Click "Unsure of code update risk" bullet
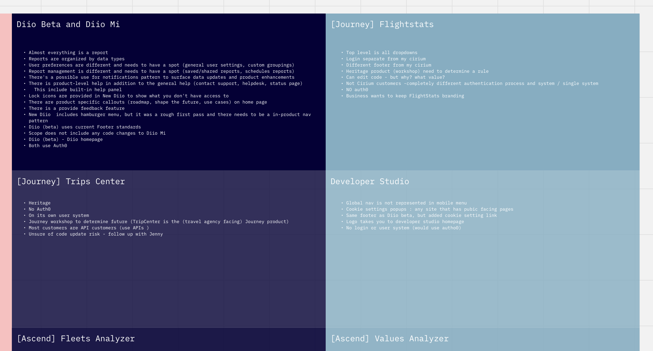The height and width of the screenshot is (351, 653). [96, 234]
